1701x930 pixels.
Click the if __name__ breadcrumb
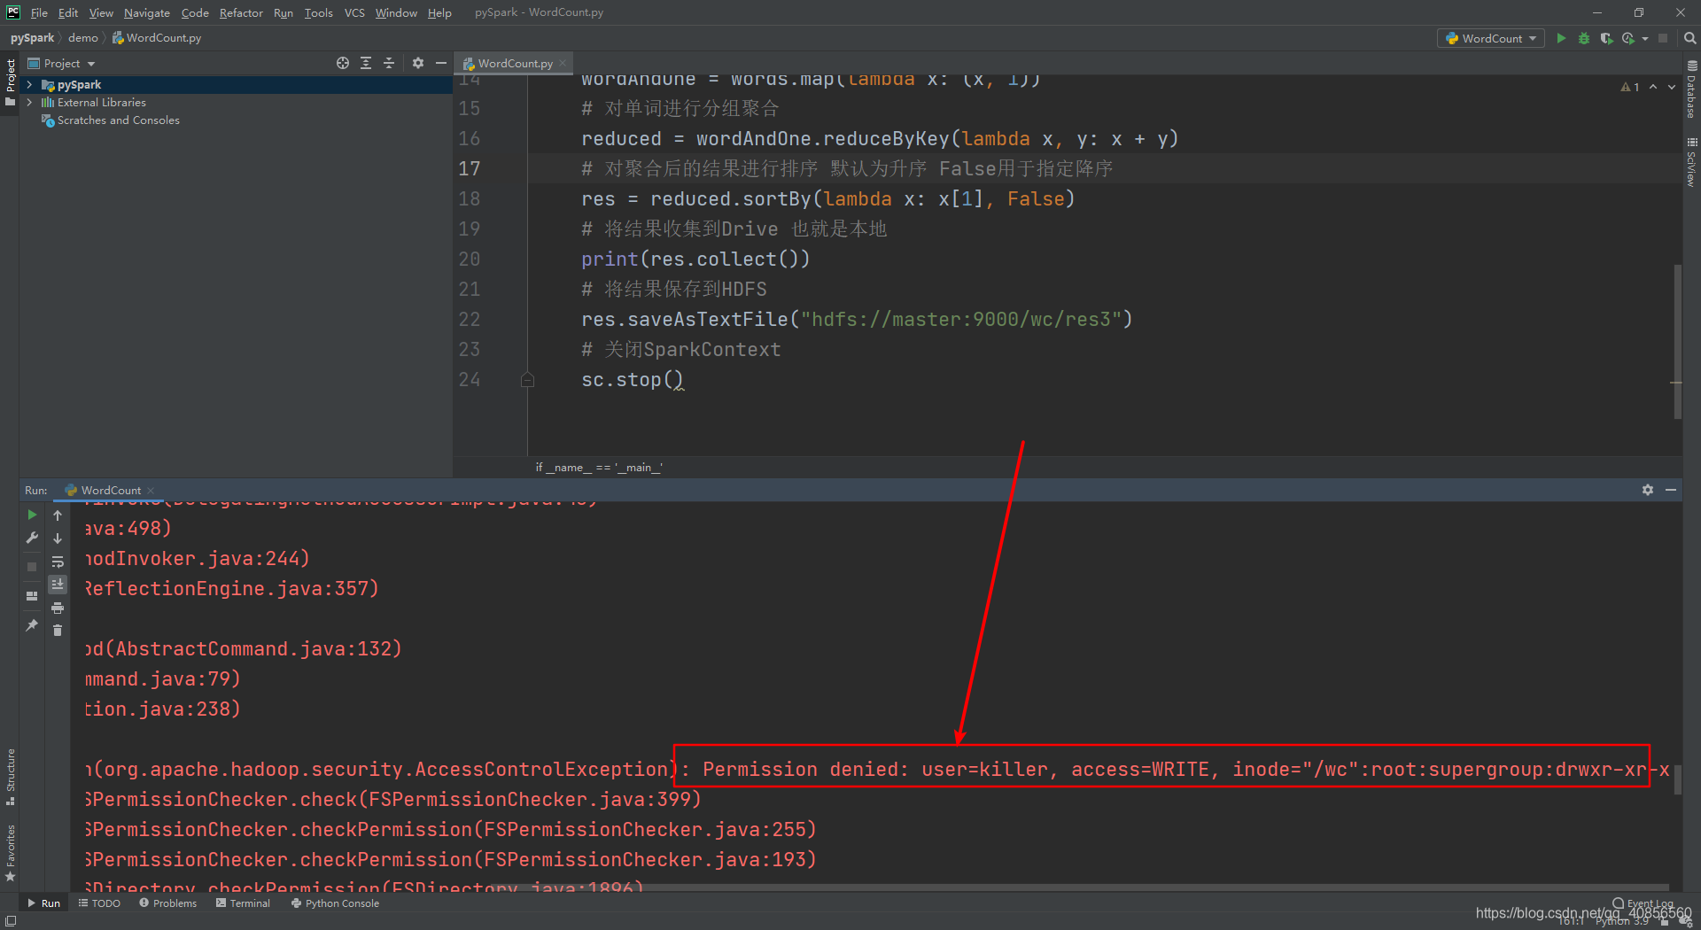[599, 467]
